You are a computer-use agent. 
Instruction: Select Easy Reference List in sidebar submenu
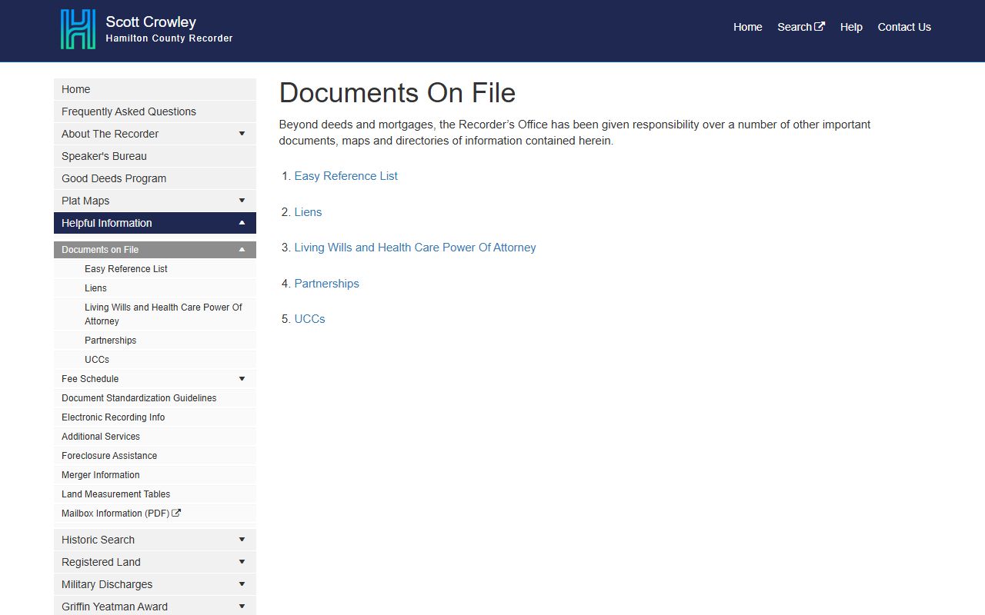click(155, 269)
